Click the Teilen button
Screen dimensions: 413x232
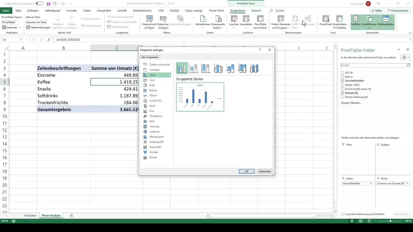376,11
